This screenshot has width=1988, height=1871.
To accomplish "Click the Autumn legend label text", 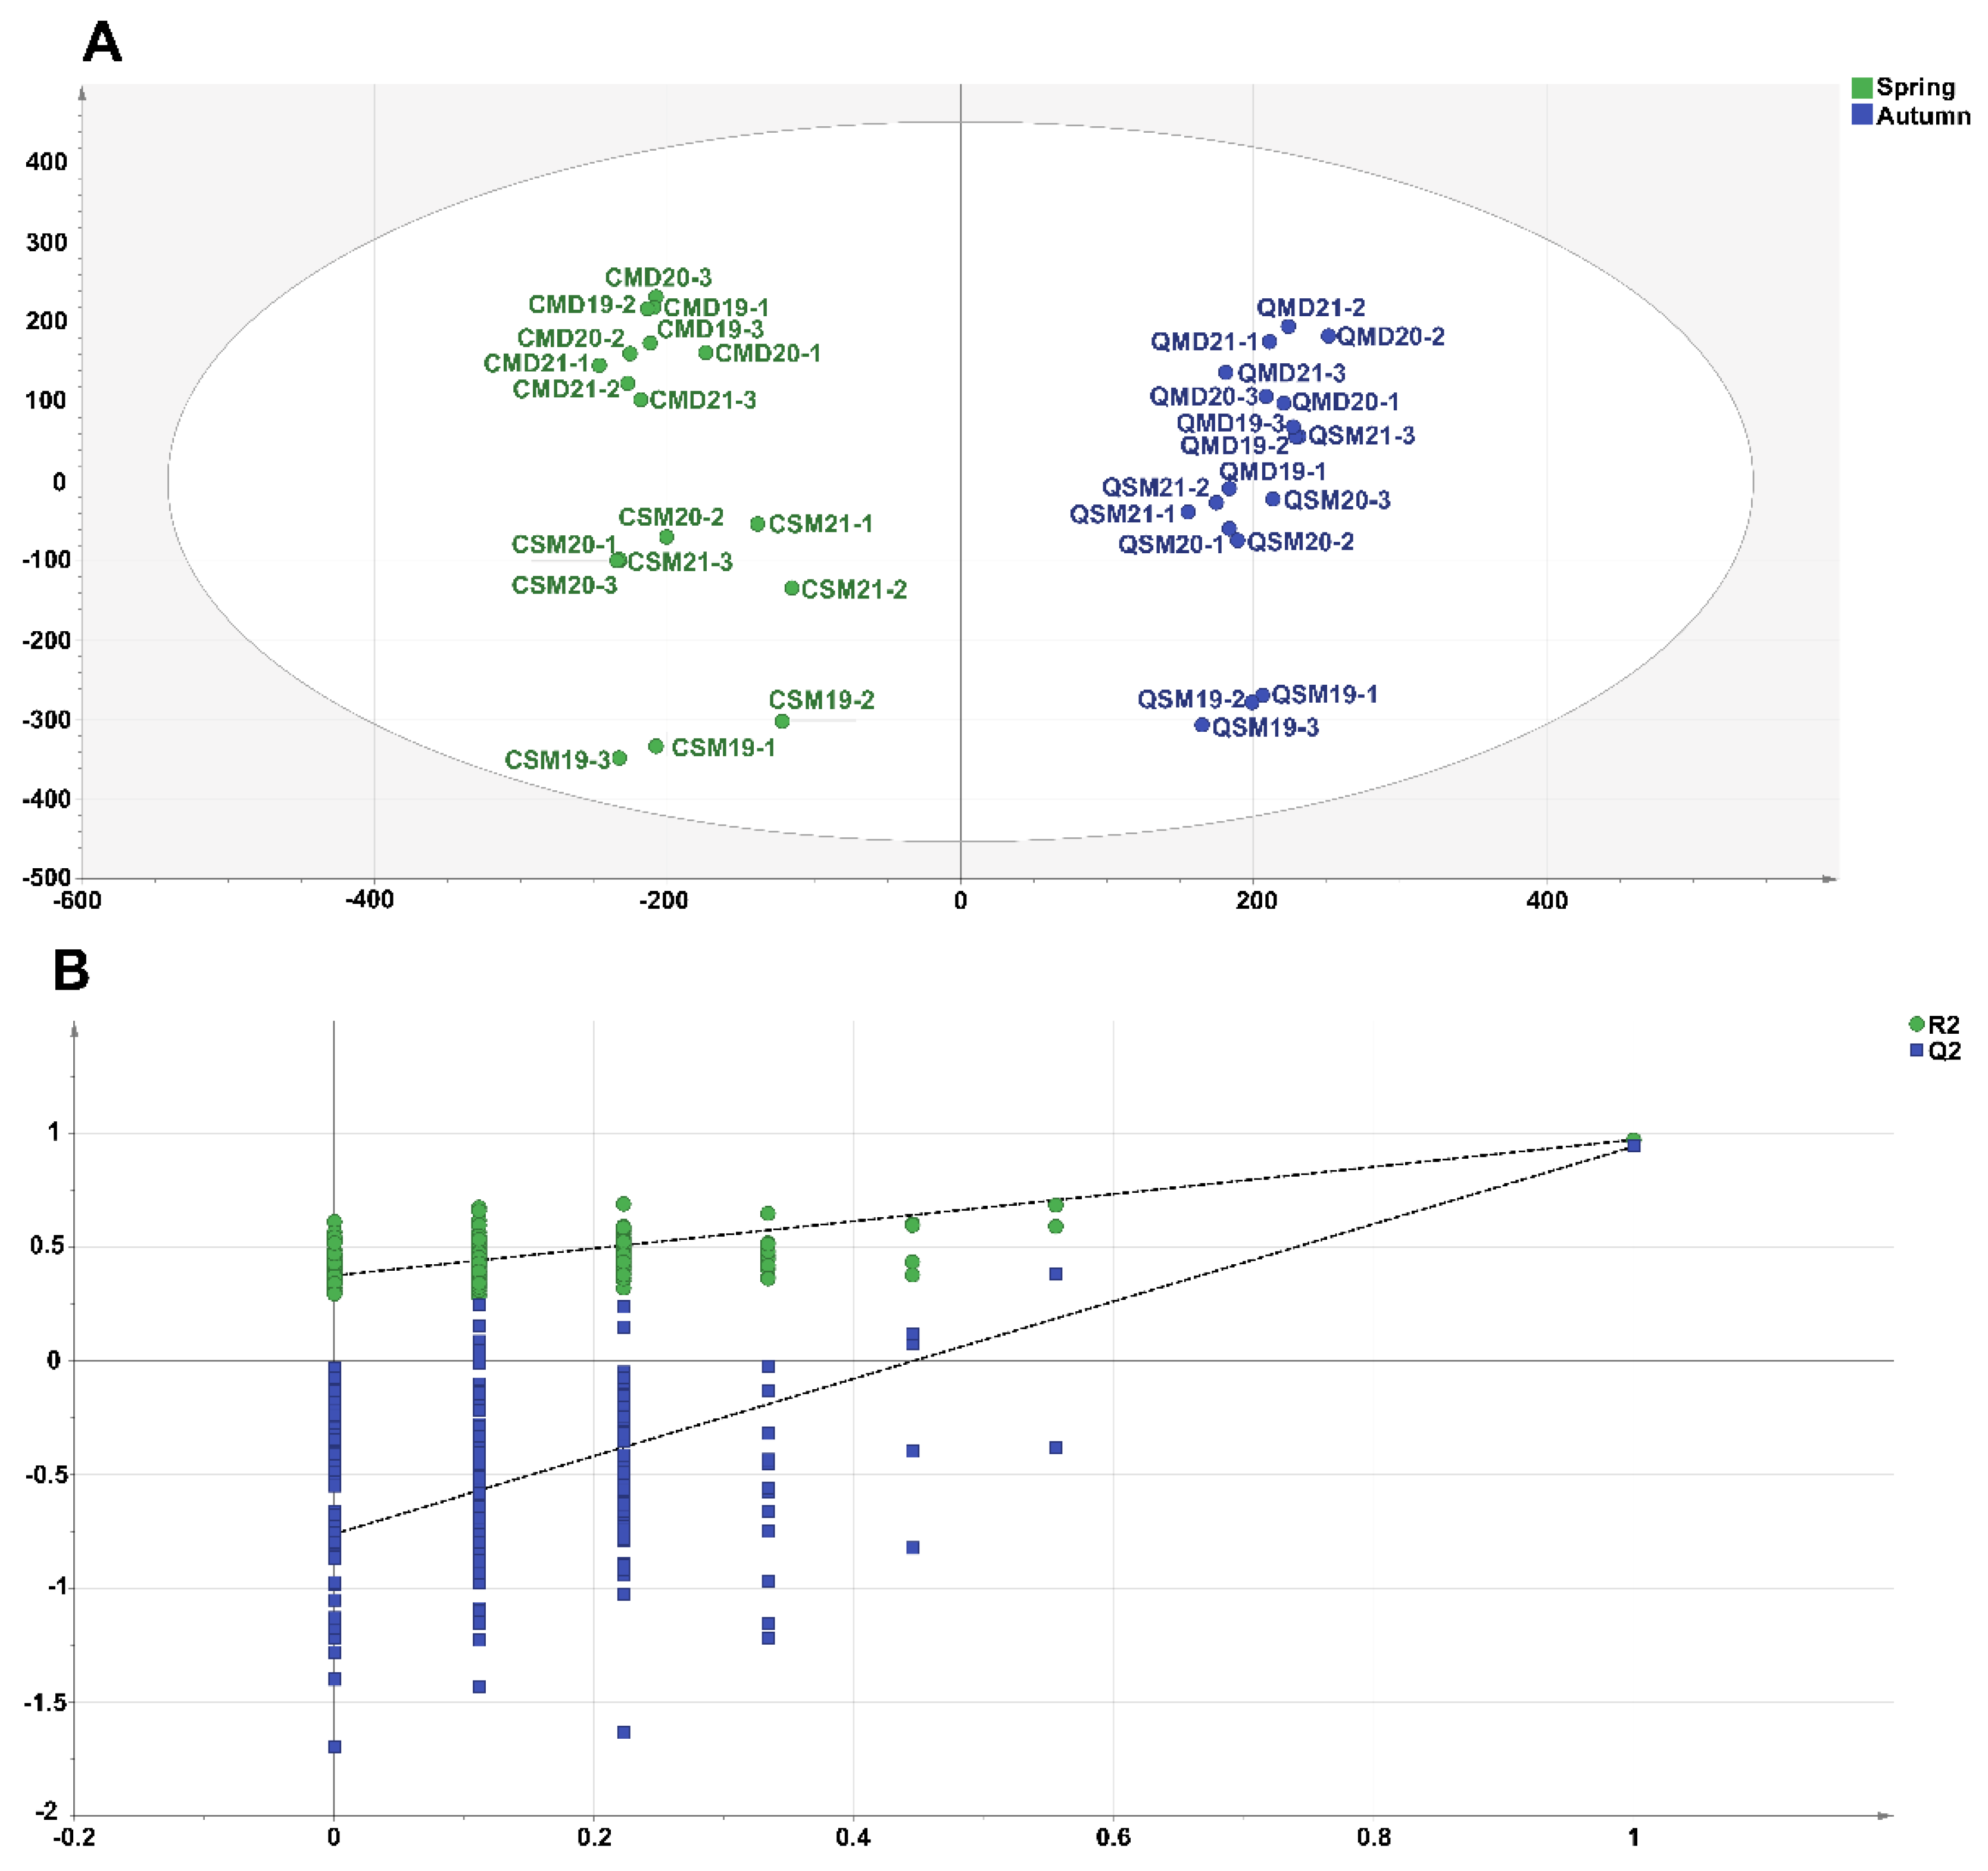I will 1923,116.
